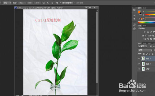
Task: Add a Curves adjustment
Action: tap(151, 32)
